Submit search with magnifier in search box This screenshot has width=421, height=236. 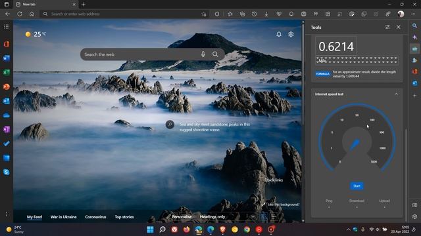[215, 54]
